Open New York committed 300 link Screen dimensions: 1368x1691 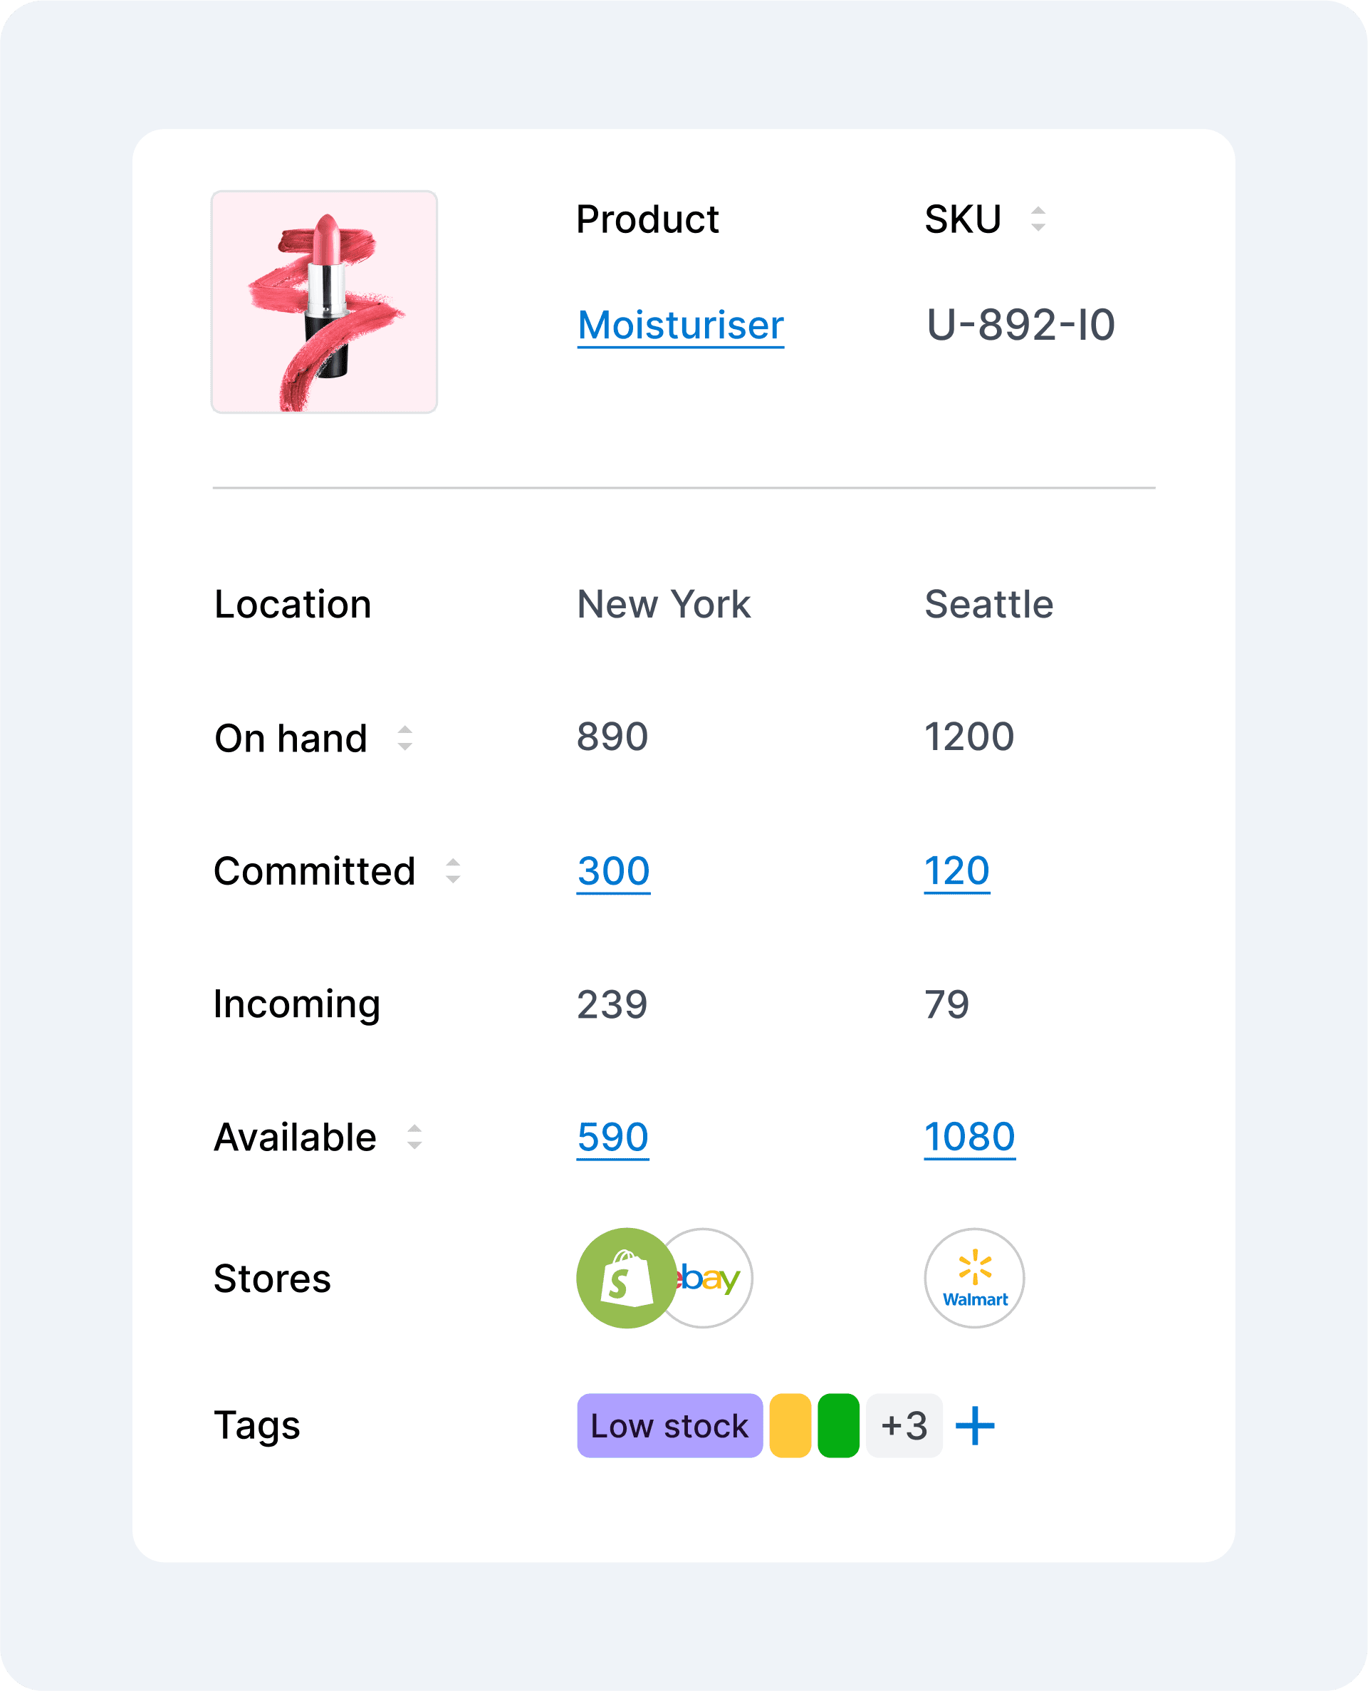613,871
